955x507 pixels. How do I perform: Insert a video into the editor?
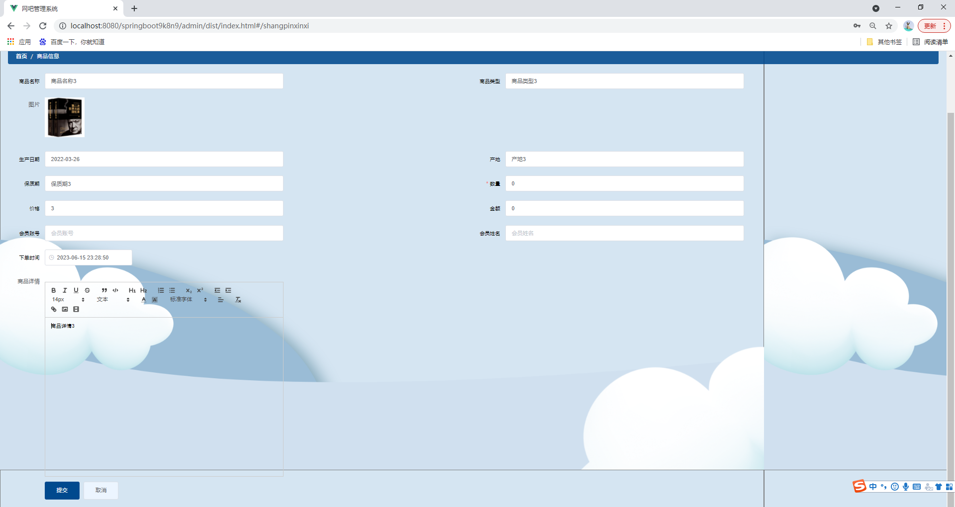pos(76,309)
